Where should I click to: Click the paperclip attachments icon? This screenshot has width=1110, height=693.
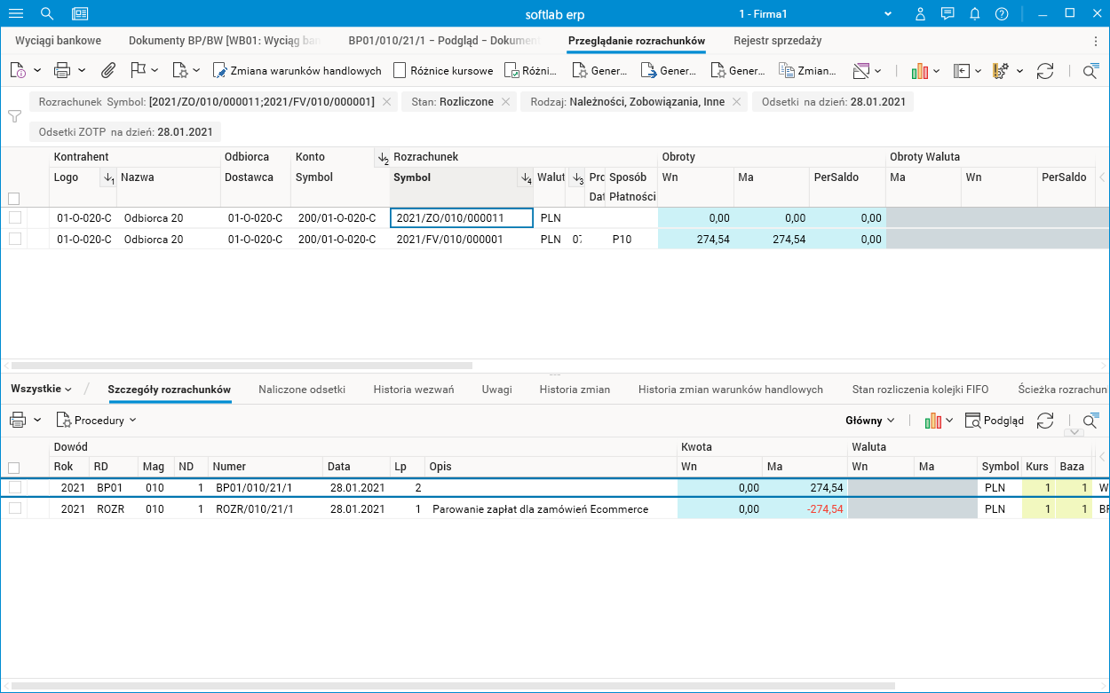coord(107,70)
